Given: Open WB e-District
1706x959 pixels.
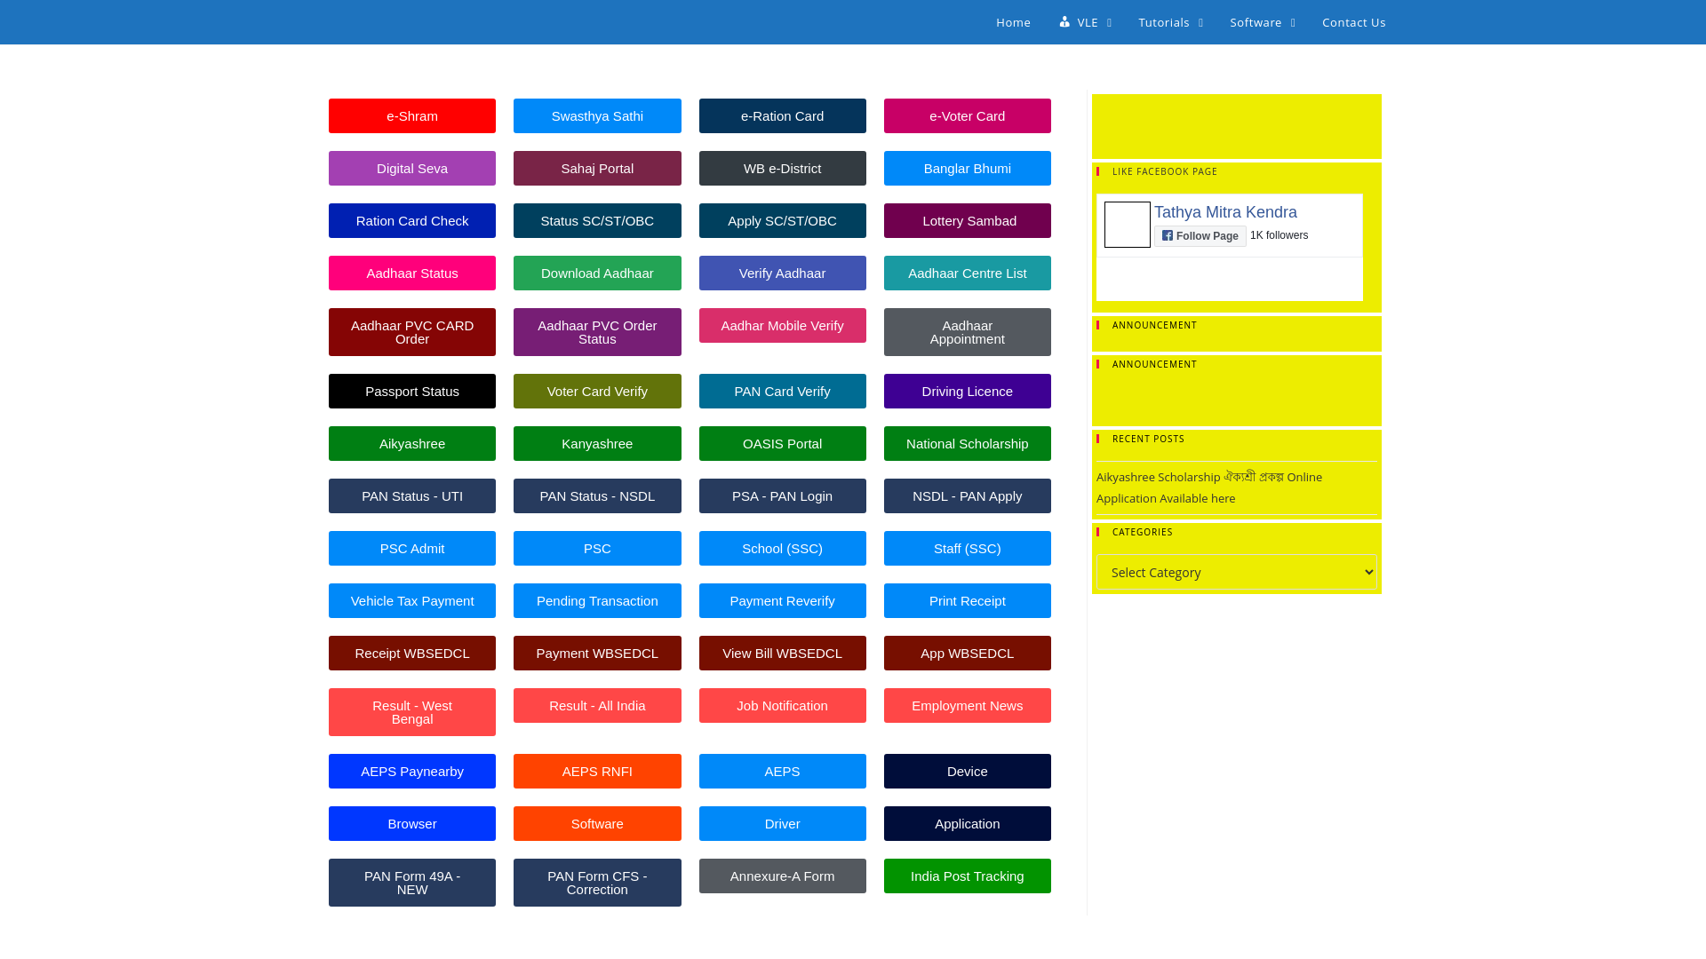Looking at the screenshot, I should (x=782, y=169).
